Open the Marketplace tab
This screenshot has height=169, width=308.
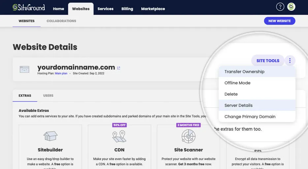coord(153,9)
